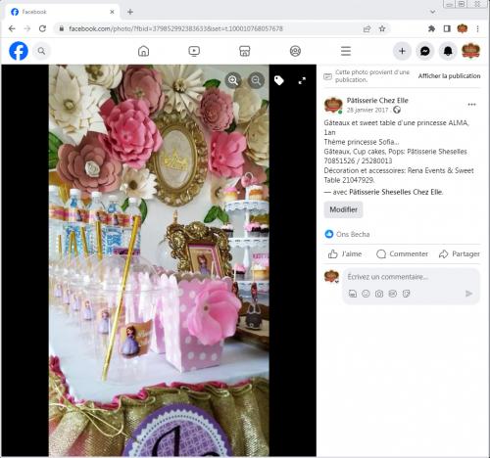This screenshot has width=490, height=458.
Task: Open the Watch video icon
Action: coord(194,51)
